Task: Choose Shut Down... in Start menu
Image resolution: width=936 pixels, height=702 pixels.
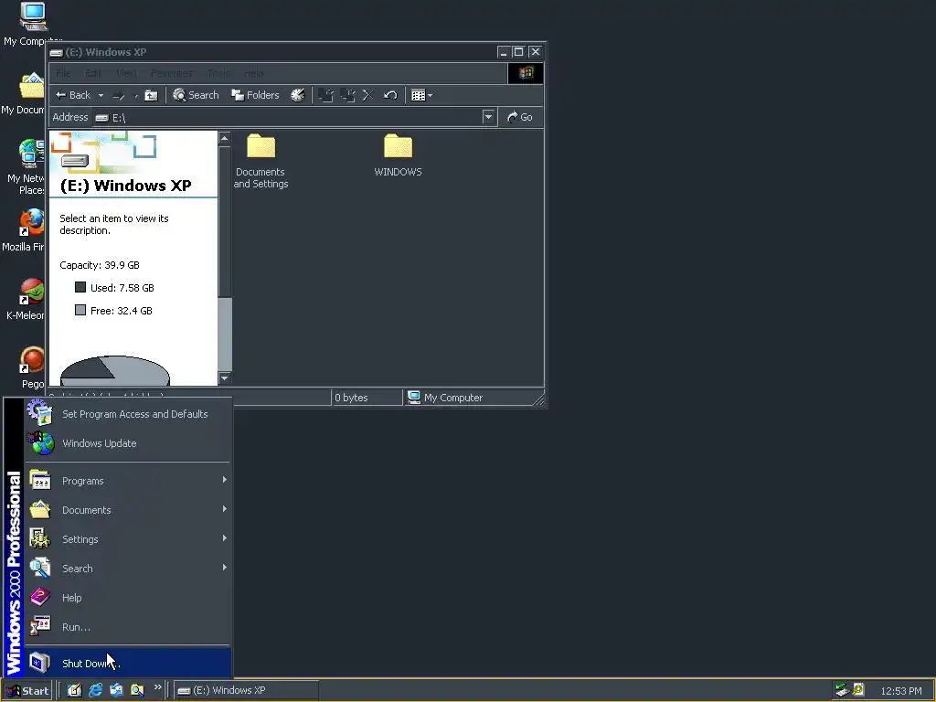Action: (128, 663)
